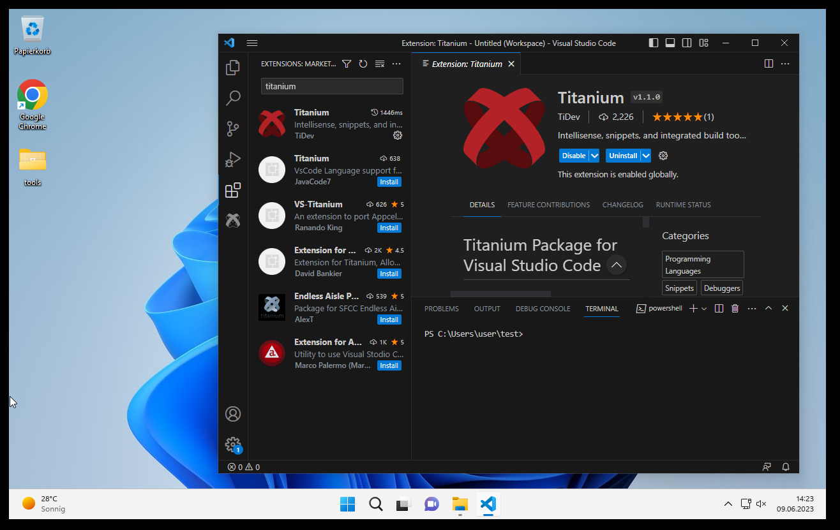The width and height of the screenshot is (840, 530).
Task: Click the notifications bell in status bar
Action: (786, 467)
